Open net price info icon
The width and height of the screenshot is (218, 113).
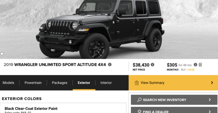(x=152, y=64)
